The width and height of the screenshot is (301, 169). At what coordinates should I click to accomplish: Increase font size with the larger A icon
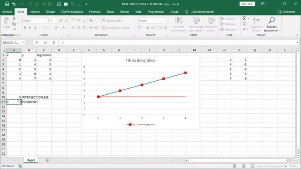point(62,21)
